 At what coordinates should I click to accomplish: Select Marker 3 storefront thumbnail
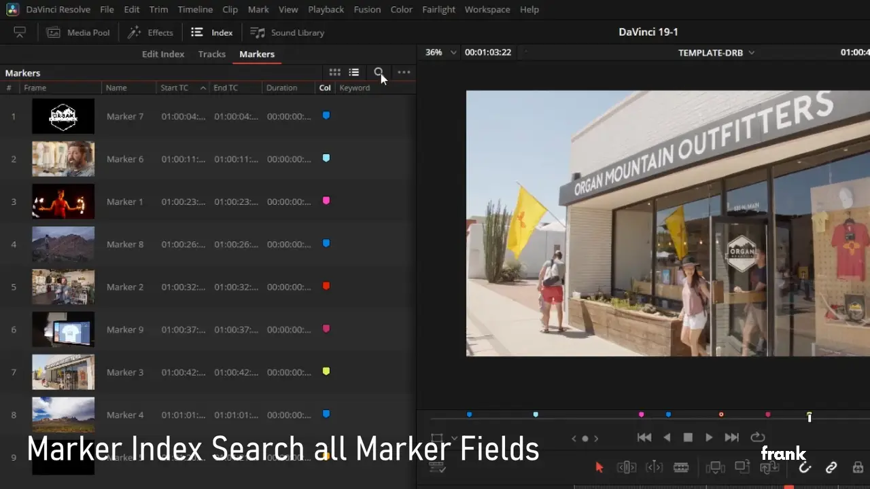tap(63, 372)
